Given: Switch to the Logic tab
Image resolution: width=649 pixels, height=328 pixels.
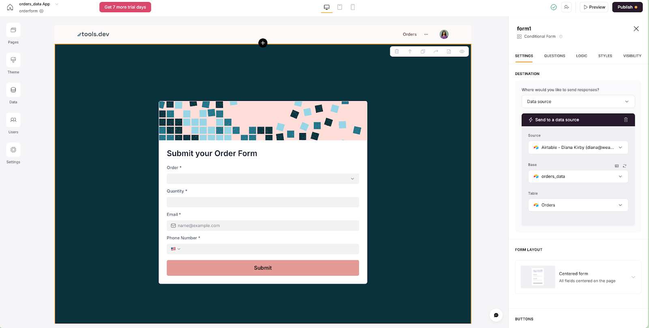Looking at the screenshot, I should coord(582,56).
